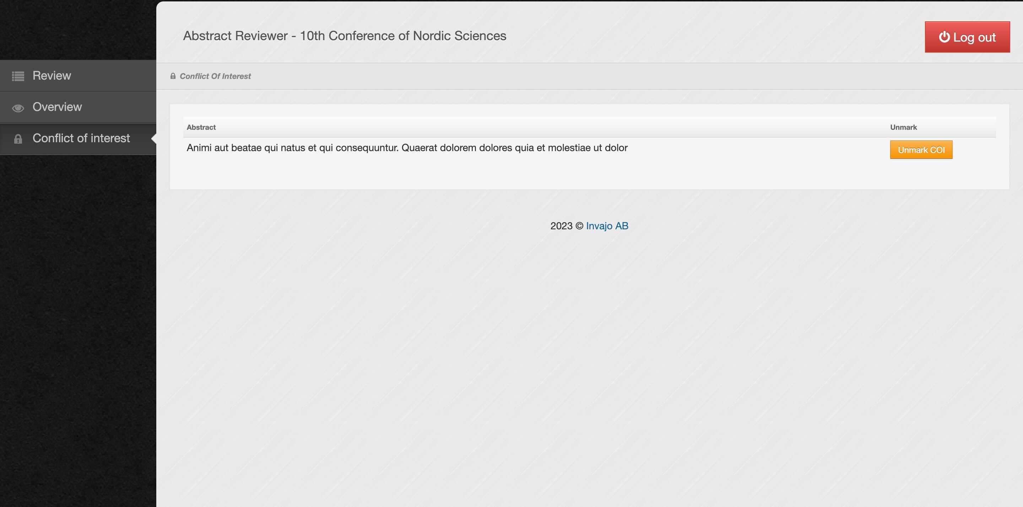Click the 'Conflict Of Interest' breadcrumb text
Screen dimensions: 1023x507
click(x=215, y=76)
